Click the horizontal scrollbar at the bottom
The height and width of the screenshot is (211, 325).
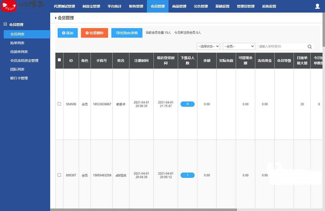pos(143,210)
